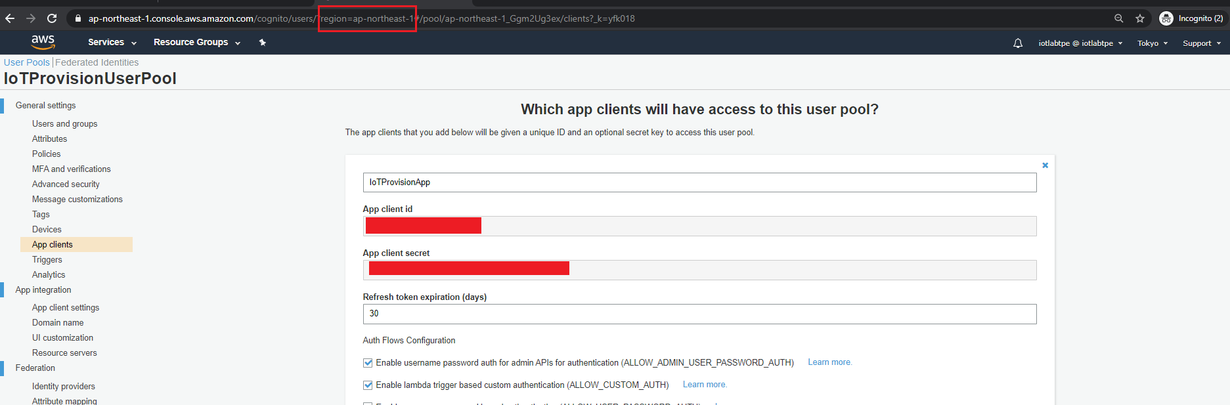Screen dimensions: 1230x405
Task: Expand the Support dropdown menu
Action: point(1202,43)
